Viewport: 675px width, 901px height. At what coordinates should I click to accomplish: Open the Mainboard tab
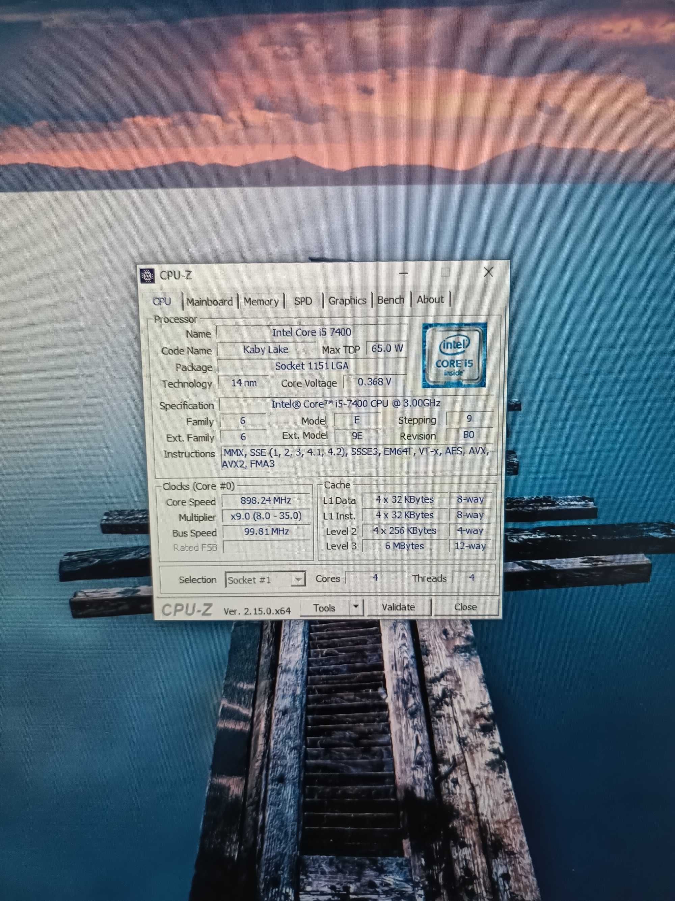(x=210, y=302)
